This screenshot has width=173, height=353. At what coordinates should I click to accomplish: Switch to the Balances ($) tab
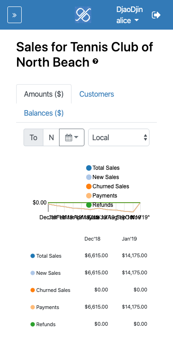[44, 113]
